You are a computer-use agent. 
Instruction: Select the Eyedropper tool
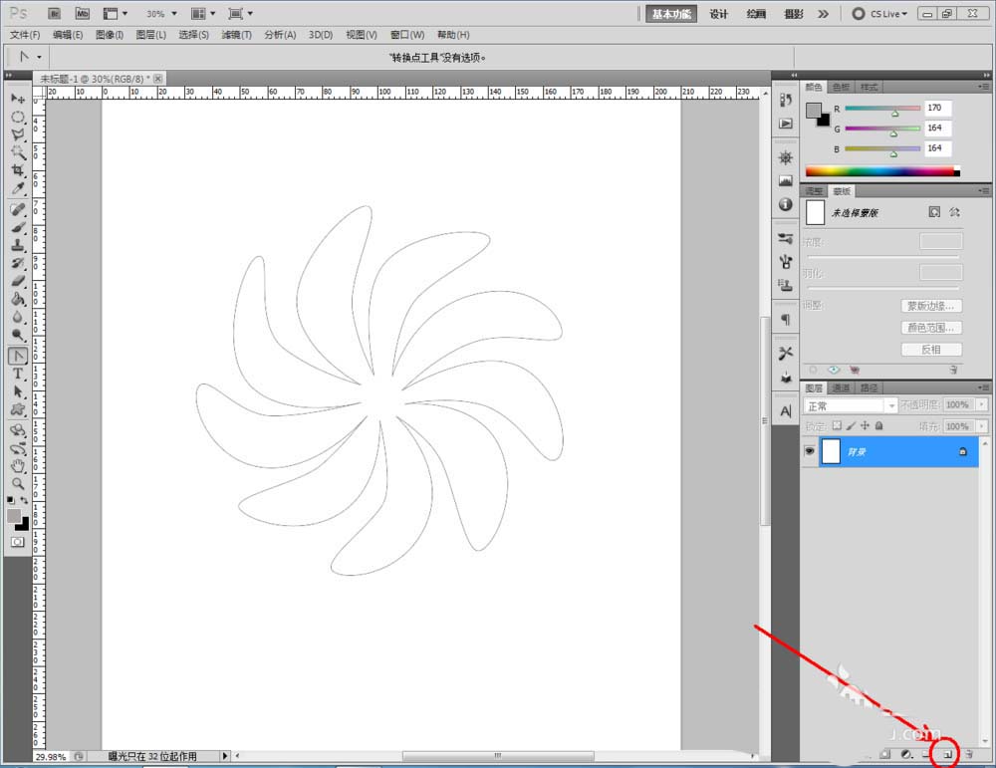[18, 189]
